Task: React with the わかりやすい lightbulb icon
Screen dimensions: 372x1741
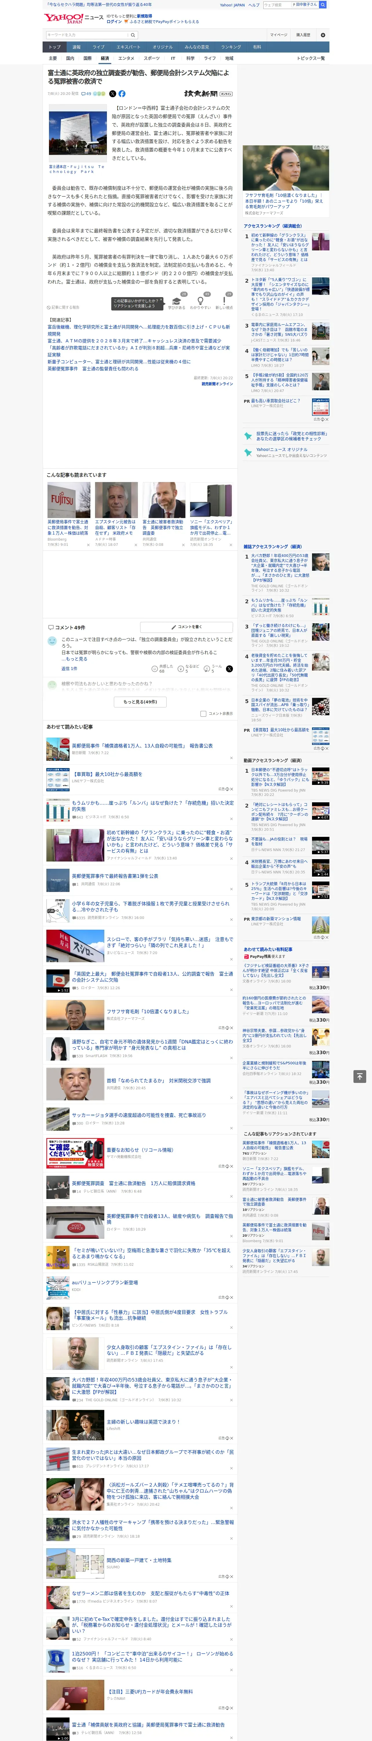Action: point(200,301)
